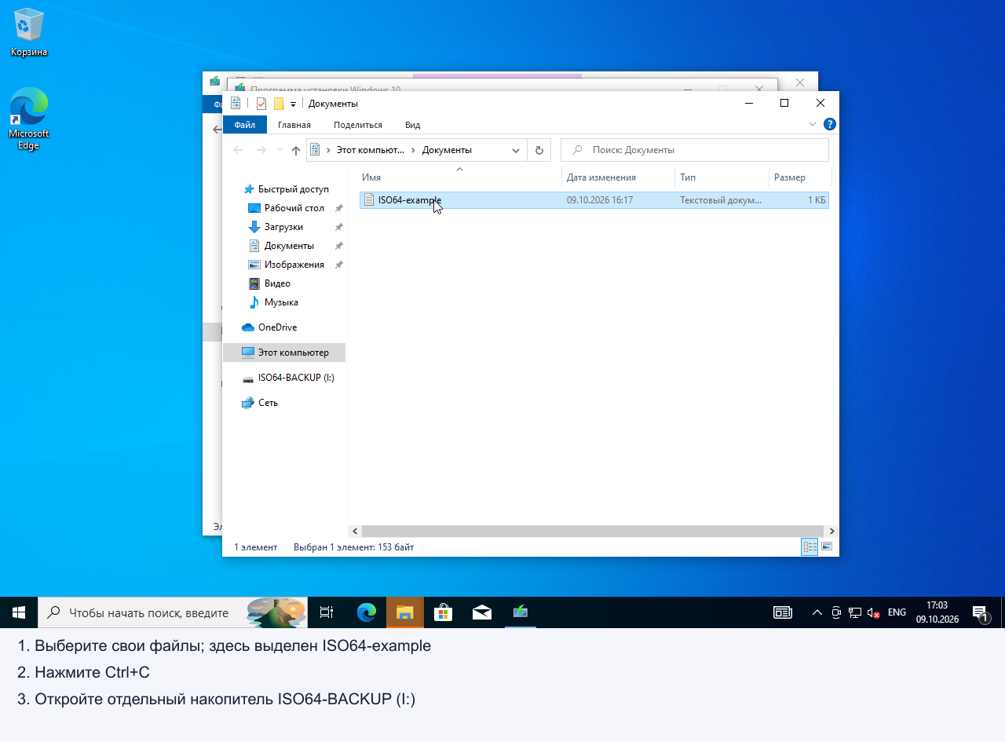Go up one folder level arrow

pos(296,150)
